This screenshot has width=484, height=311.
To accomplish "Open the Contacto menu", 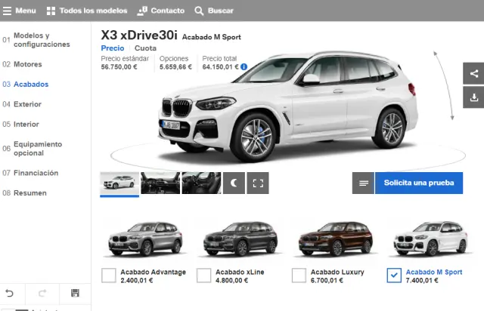I will (x=161, y=11).
